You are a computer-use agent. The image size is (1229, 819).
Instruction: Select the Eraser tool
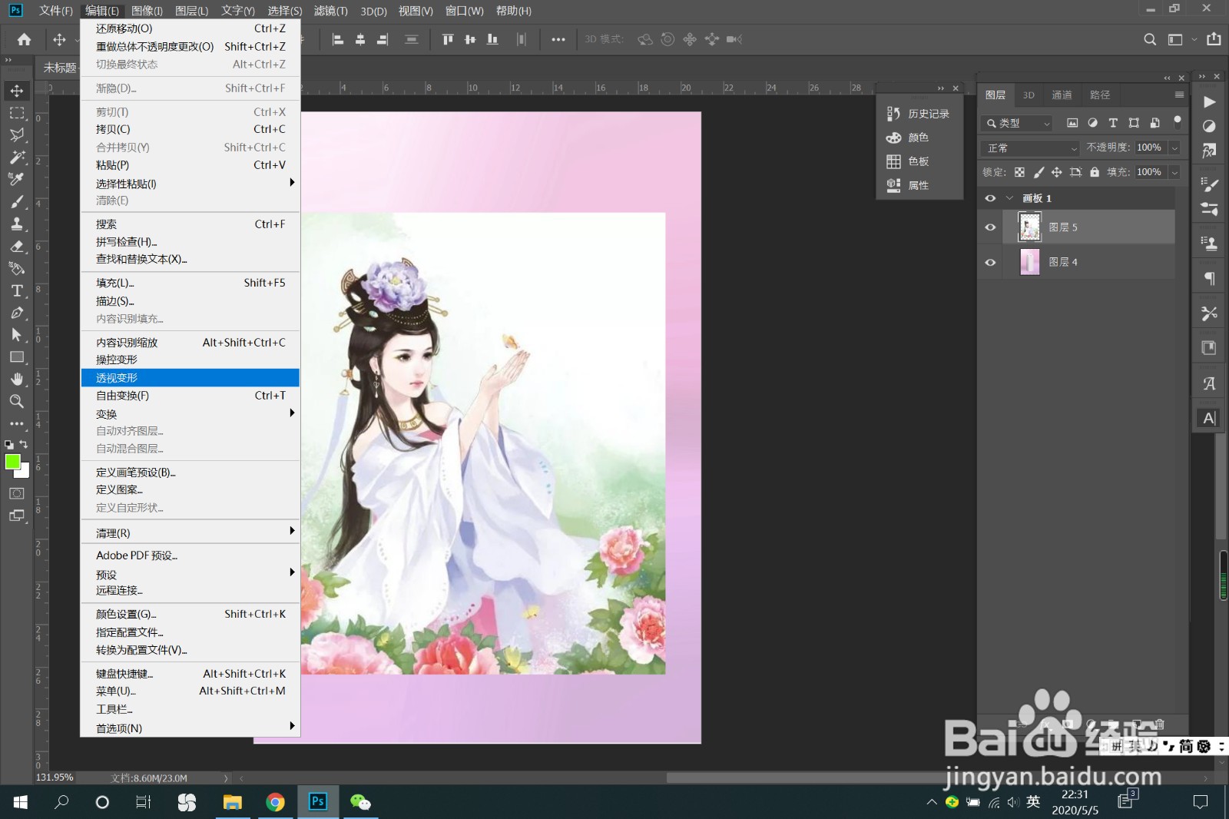click(x=16, y=247)
